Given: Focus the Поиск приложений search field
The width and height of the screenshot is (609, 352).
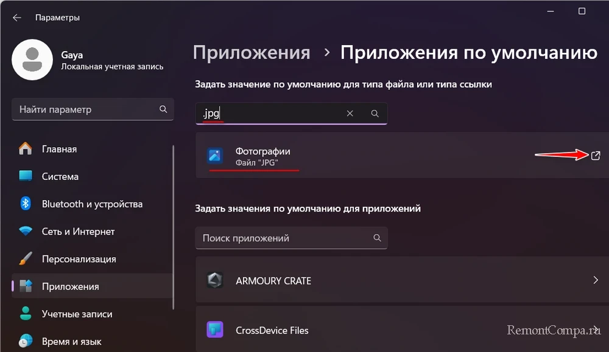Looking at the screenshot, I should pyautogui.click(x=291, y=238).
